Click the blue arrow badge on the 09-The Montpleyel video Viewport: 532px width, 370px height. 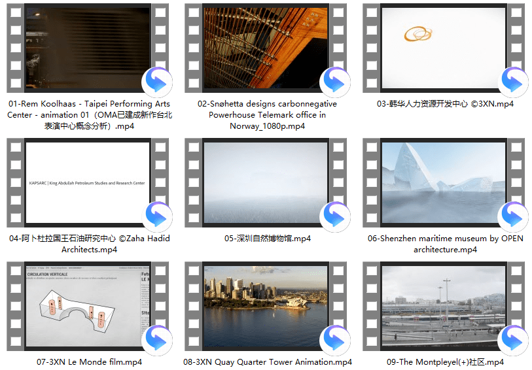pyautogui.click(x=514, y=340)
